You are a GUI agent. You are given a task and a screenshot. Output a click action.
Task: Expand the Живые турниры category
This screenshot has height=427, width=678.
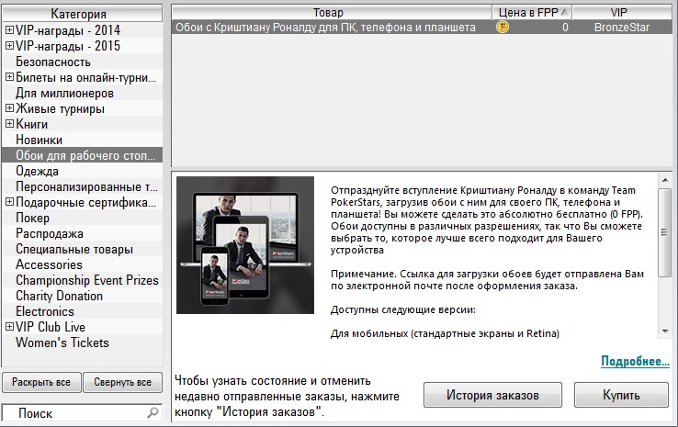9,108
